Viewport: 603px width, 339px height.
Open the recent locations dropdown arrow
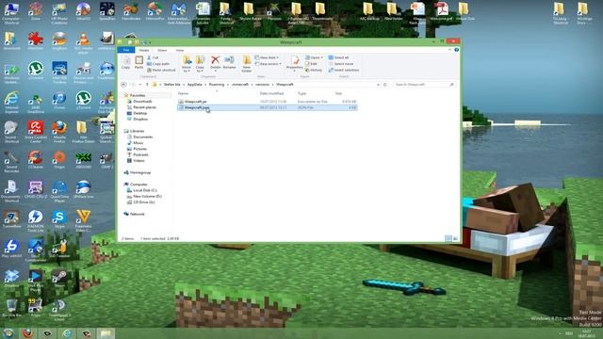[x=140, y=84]
